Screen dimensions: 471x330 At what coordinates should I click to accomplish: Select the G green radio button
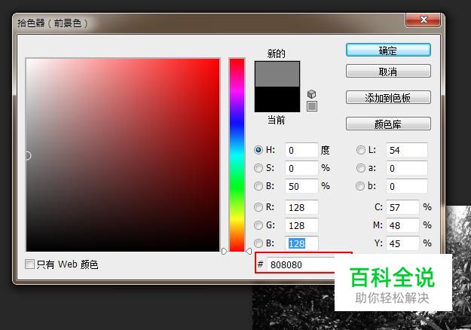258,225
